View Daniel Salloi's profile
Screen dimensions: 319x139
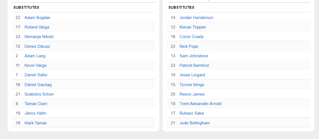[x=36, y=75]
